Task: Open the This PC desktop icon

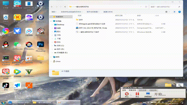Action: click(x=6, y=5)
